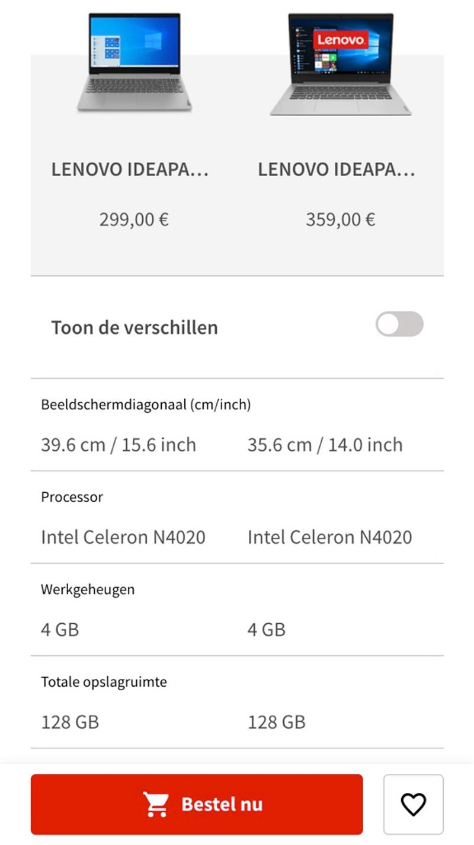Select the second 128 GB storage value

coord(276,722)
